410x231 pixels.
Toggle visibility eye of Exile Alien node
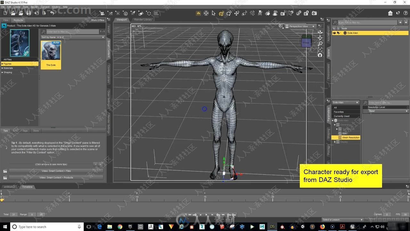click(x=334, y=33)
